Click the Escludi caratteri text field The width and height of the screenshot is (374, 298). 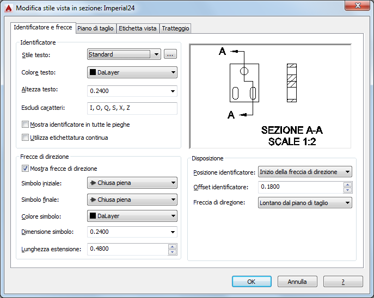(132, 108)
